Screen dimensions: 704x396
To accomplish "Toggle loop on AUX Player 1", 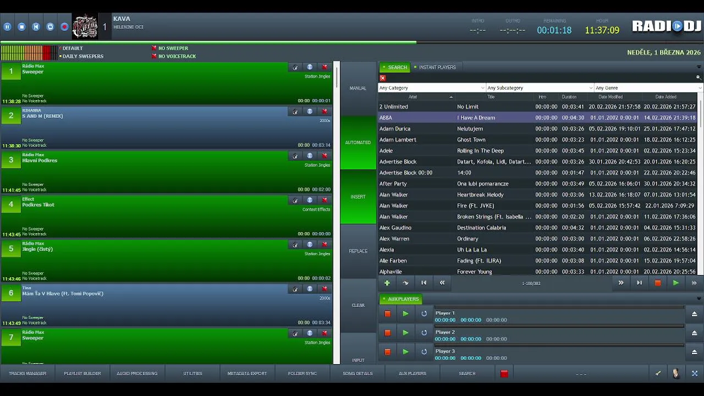I will tap(424, 313).
